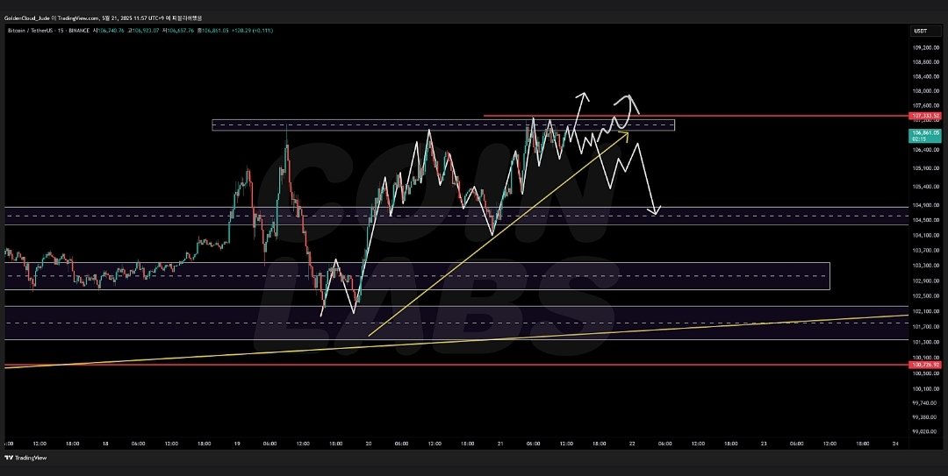Viewport: 948px width, 476px height.
Task: Click the 101,300.00 price axis label
Action: (926, 342)
